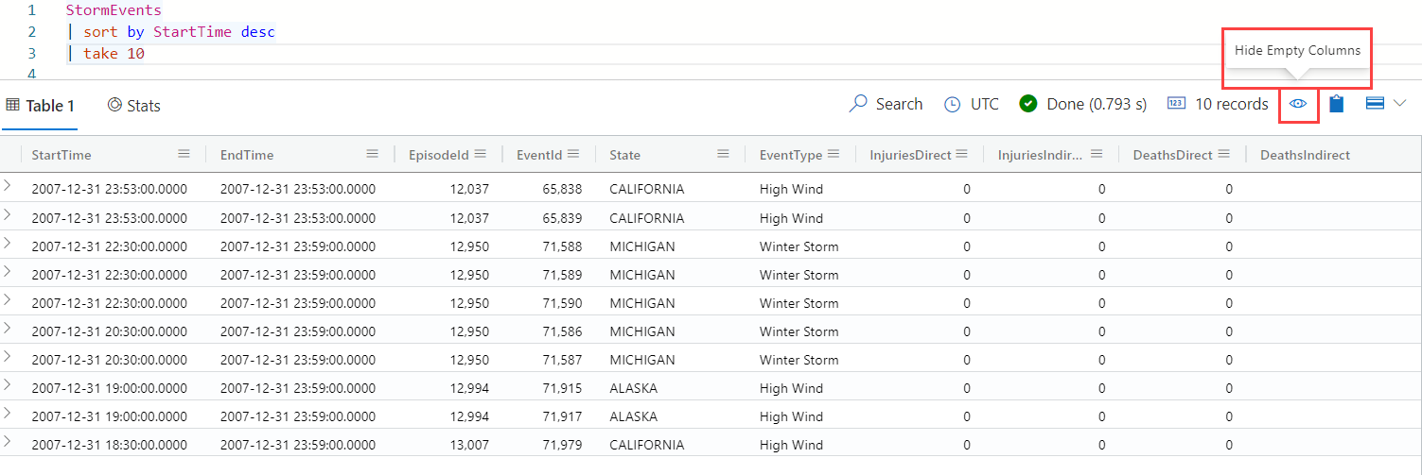Click the EpisodeId column header

point(439,155)
